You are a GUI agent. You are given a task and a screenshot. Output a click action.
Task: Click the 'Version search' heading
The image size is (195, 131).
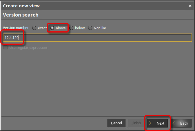tap(21, 15)
